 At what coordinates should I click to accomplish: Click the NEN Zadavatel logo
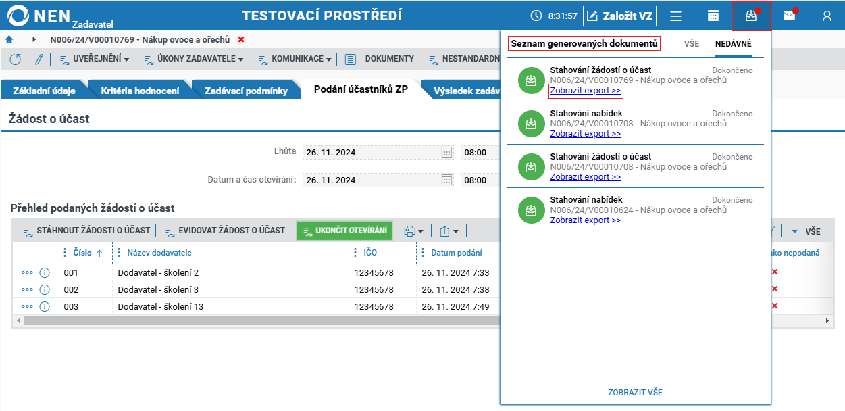61,16
